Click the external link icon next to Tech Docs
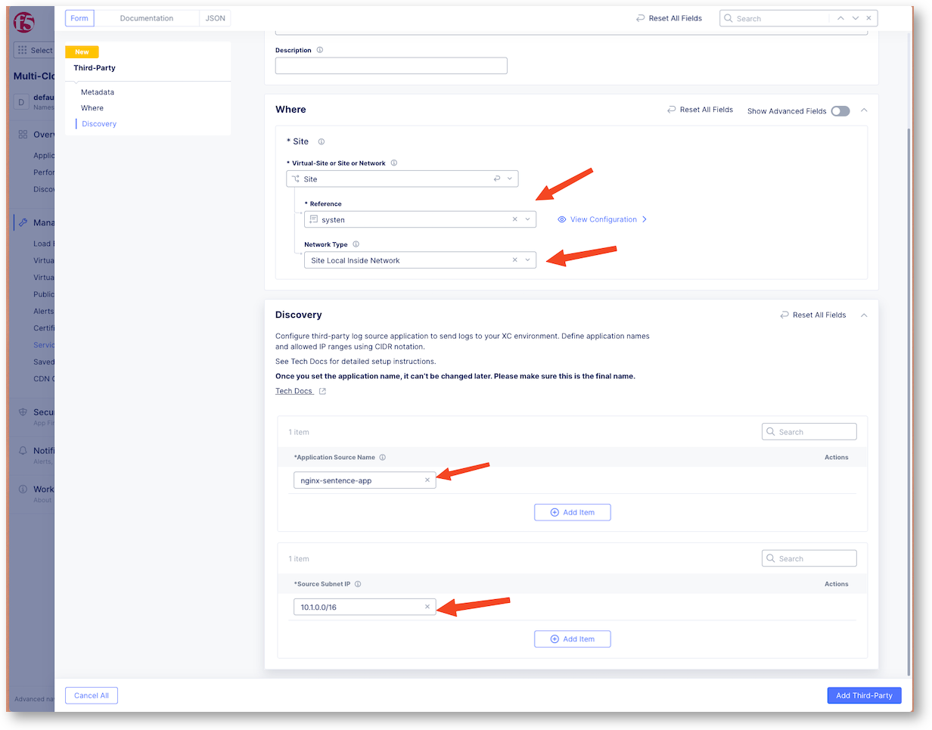Viewport: 932px width, 730px height. pyautogui.click(x=322, y=391)
